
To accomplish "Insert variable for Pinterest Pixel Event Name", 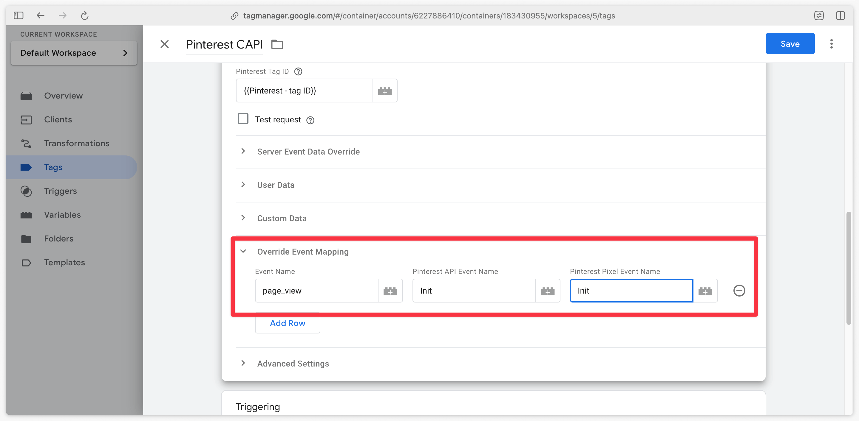I will [x=705, y=291].
